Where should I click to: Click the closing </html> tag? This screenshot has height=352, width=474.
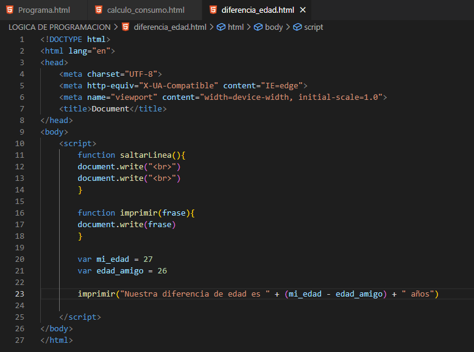(x=57, y=340)
